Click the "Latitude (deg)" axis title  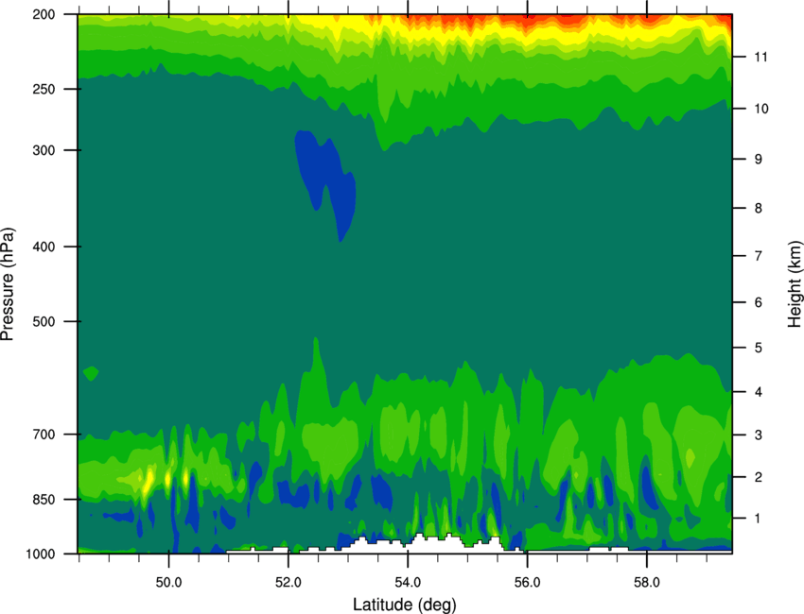[405, 605]
